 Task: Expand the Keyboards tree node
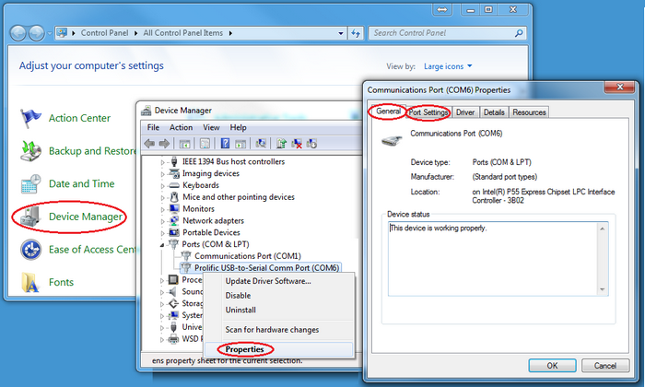[164, 185]
